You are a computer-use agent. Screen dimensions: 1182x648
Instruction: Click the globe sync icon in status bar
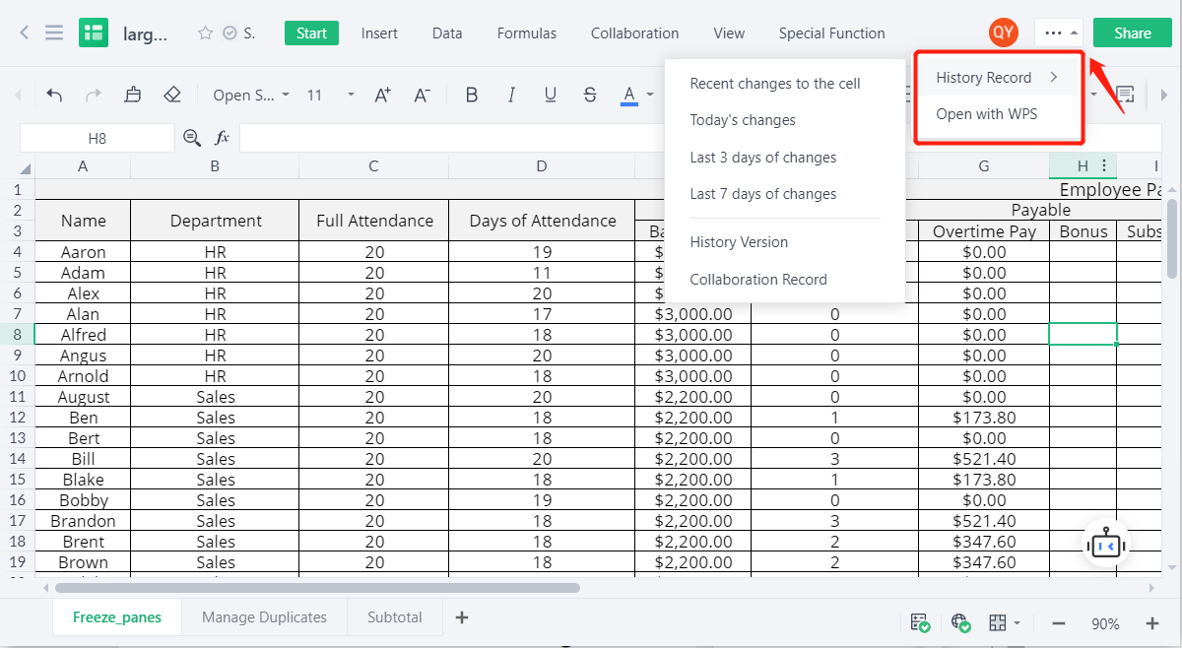click(x=960, y=622)
